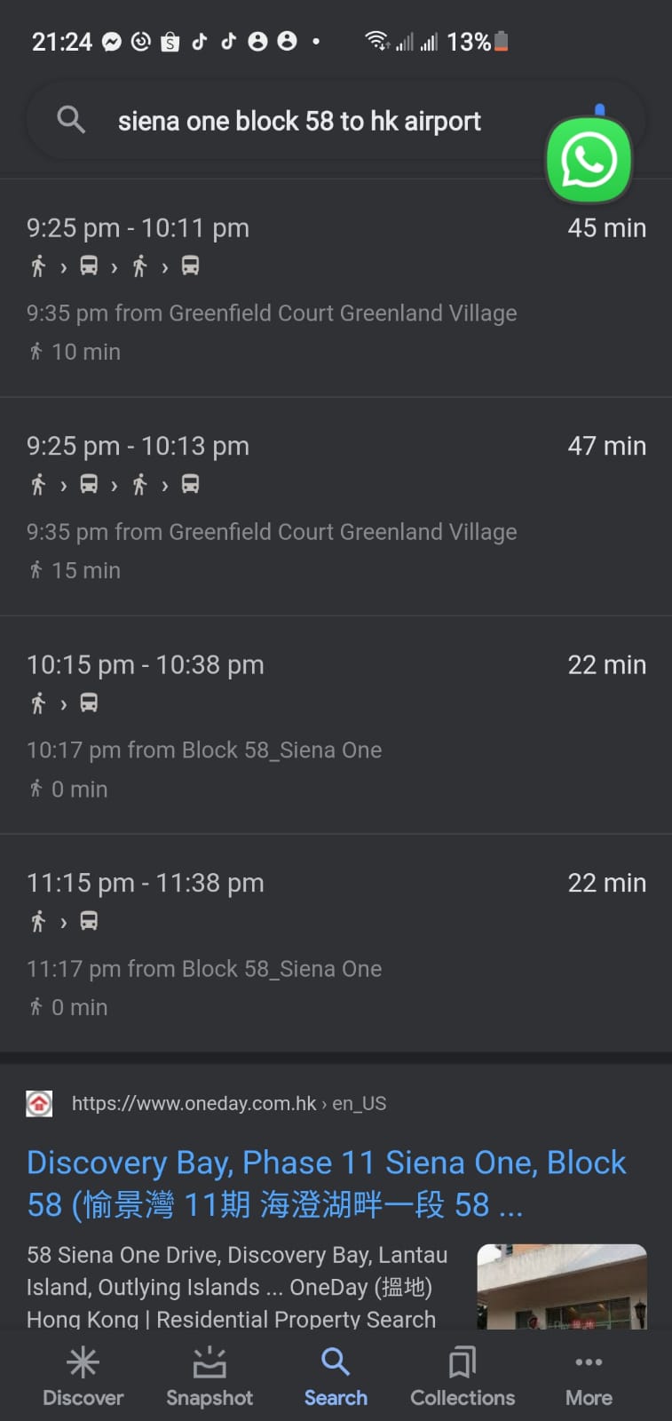This screenshot has height=1421, width=672.
Task: Open the floating WhatsApp bubble
Action: point(589,161)
